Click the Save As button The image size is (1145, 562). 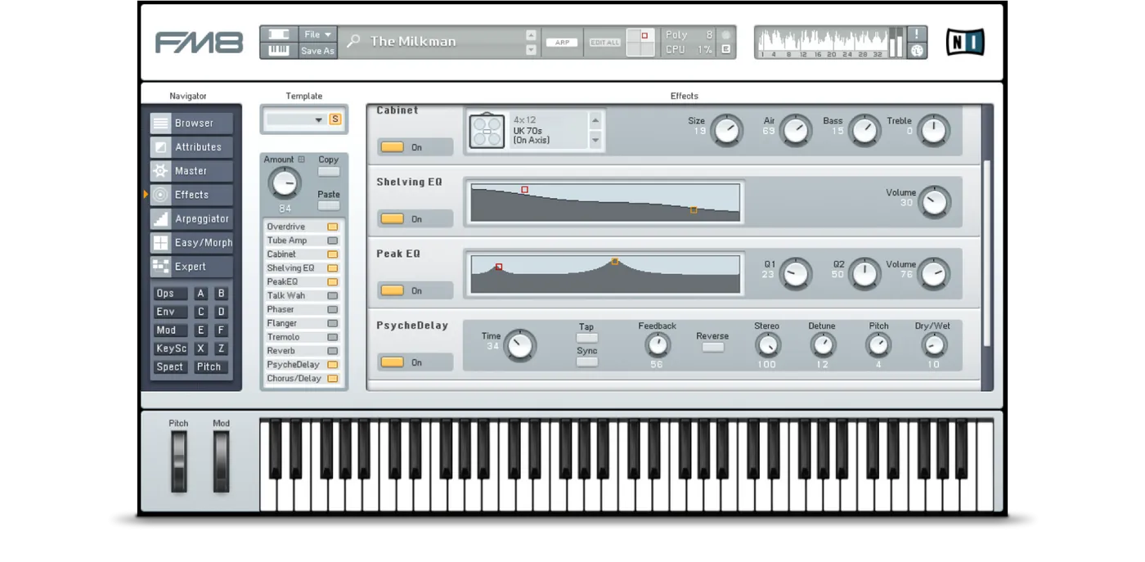[x=317, y=51]
